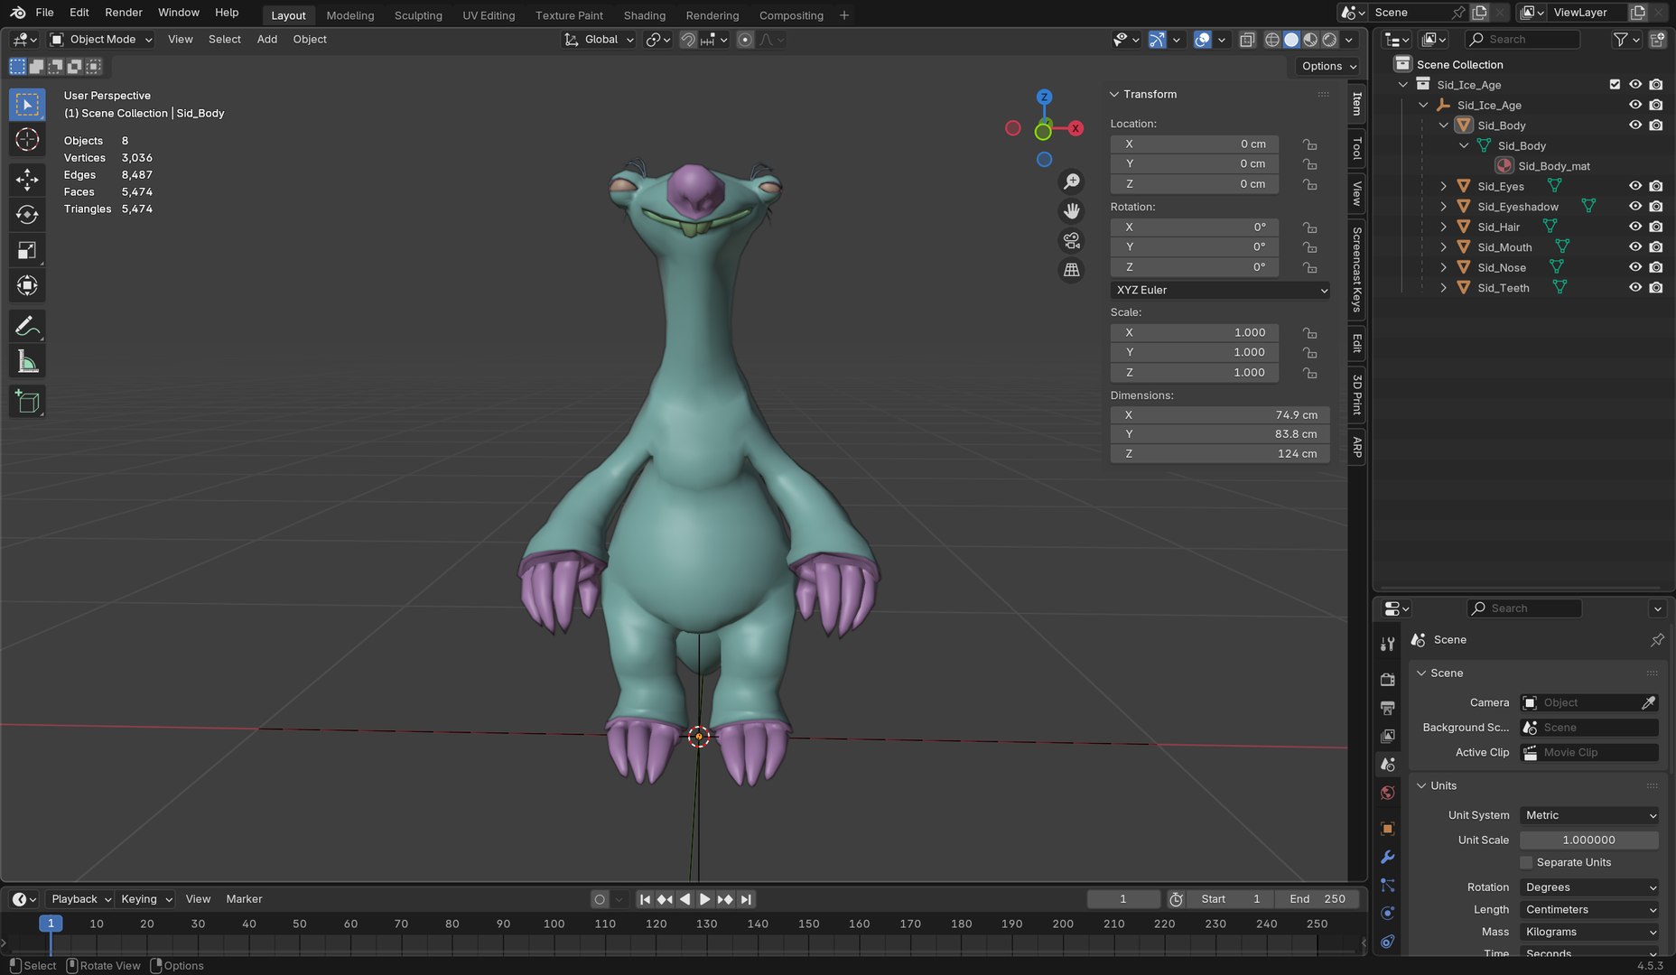1676x975 pixels.
Task: Hide Sid_Eyes in the outliner
Action: coord(1635,186)
